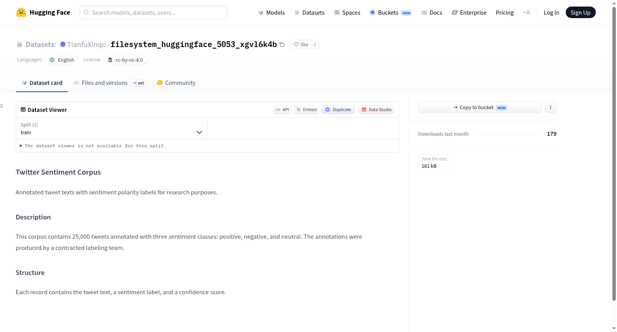
Task: Click the downloads count 179
Action: tap(551, 134)
